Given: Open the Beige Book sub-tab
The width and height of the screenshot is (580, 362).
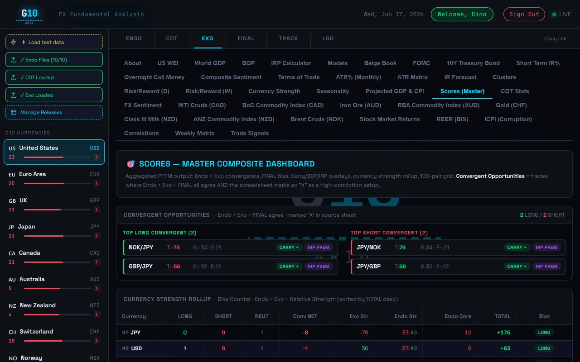Looking at the screenshot, I should (x=380, y=63).
